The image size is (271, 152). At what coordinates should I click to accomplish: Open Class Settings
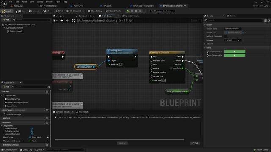pos(95,11)
